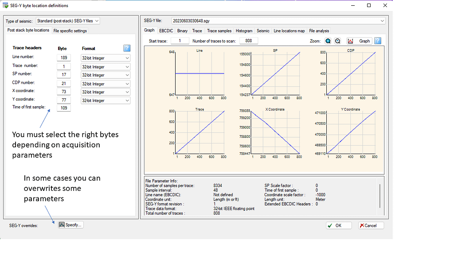Open the SEG-Y file dropdown

point(278,21)
